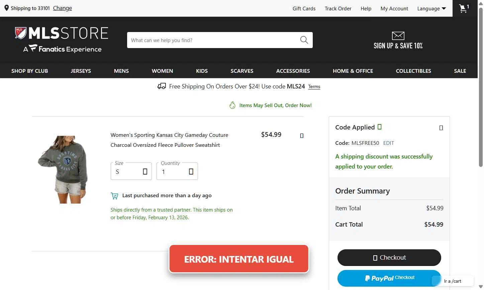Click the cart icon beside Last purchased

click(114, 196)
